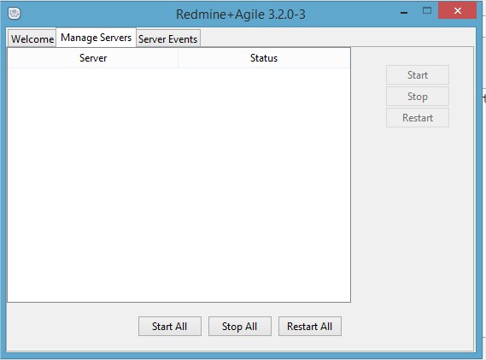The image size is (486, 360).
Task: Click the Server column header
Action: pos(93,58)
